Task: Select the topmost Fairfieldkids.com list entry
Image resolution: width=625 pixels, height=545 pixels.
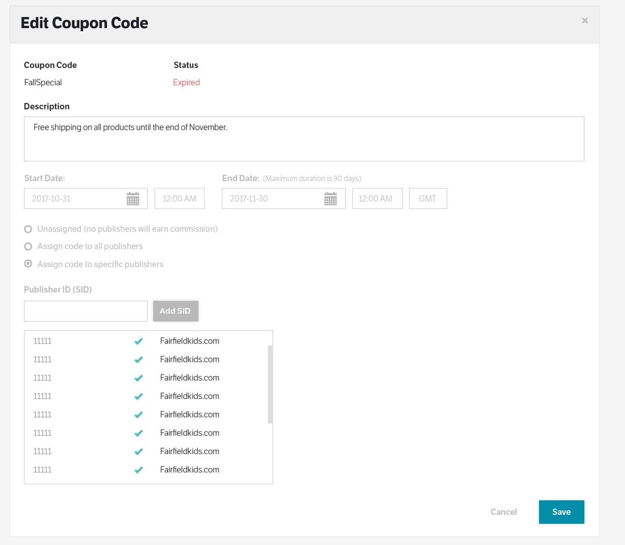Action: pyautogui.click(x=189, y=341)
